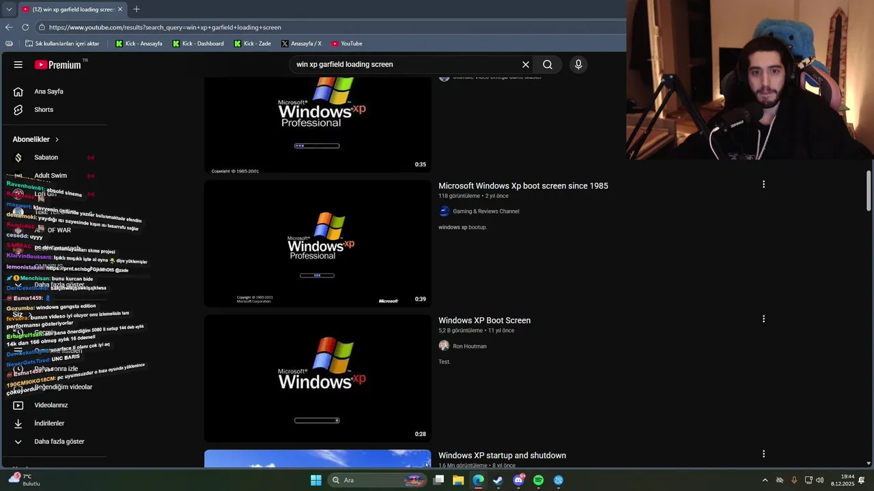
Task: Open options for Windows XP Boot Screen video
Action: point(763,319)
